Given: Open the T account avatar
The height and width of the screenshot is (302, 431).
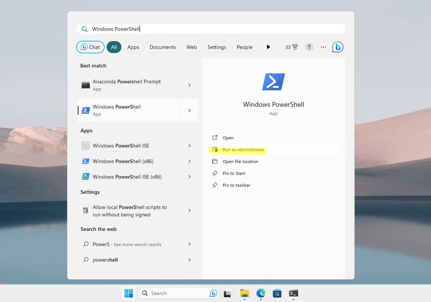Looking at the screenshot, I should coord(309,47).
